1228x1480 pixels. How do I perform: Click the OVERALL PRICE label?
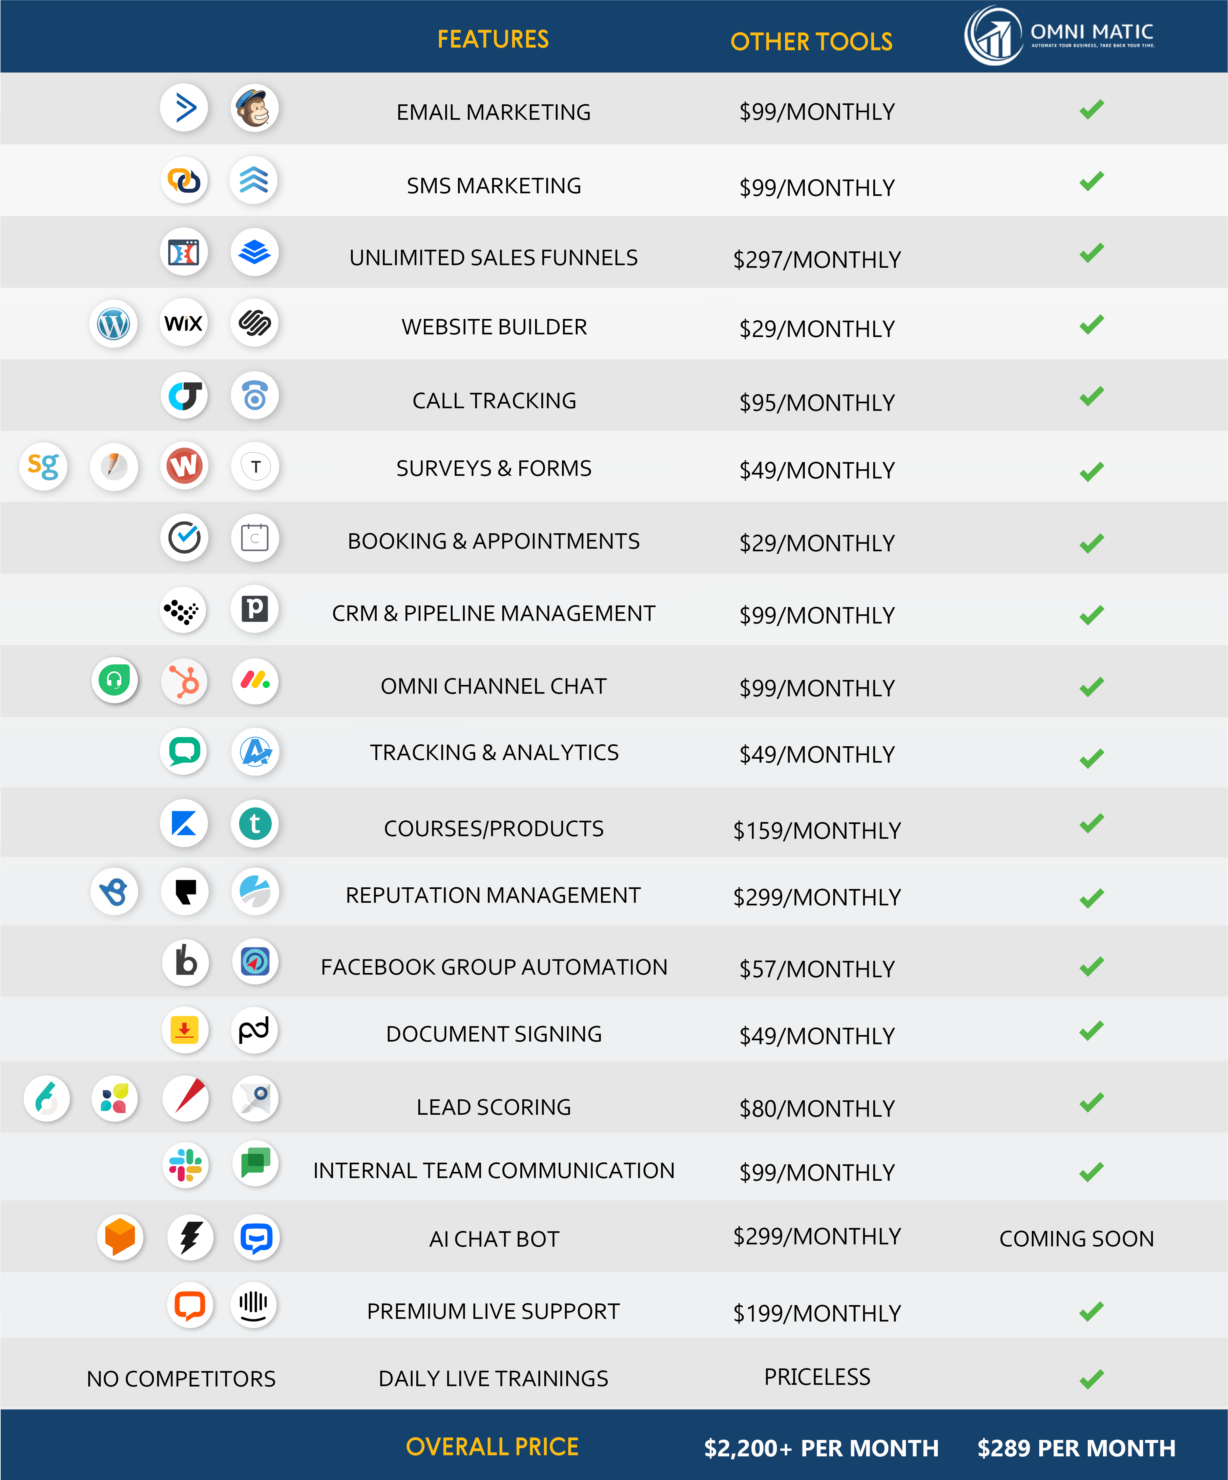pos(492,1447)
